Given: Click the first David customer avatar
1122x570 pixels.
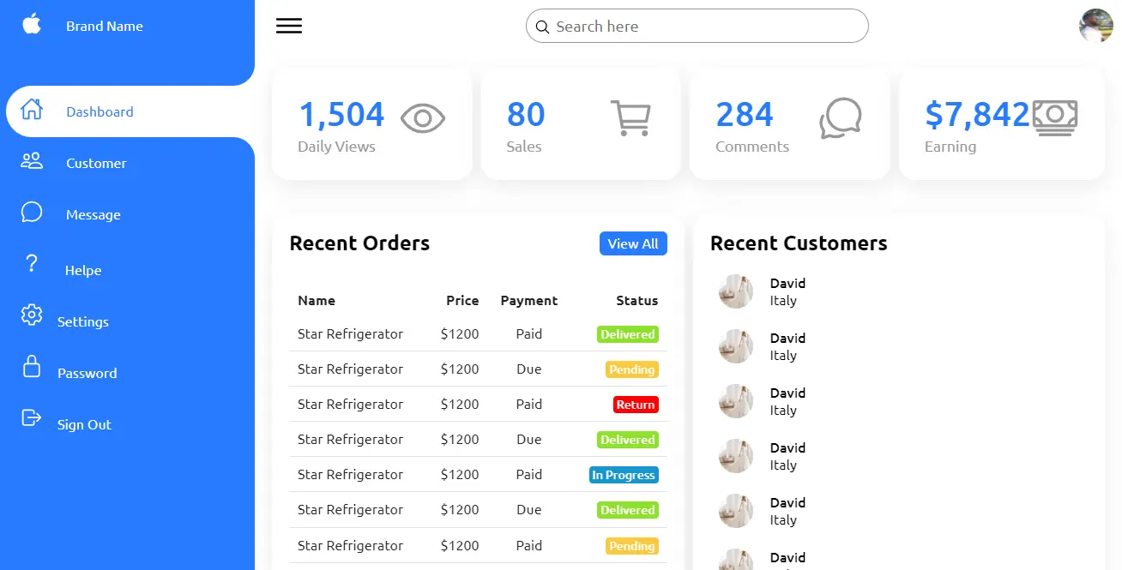Looking at the screenshot, I should tap(736, 291).
